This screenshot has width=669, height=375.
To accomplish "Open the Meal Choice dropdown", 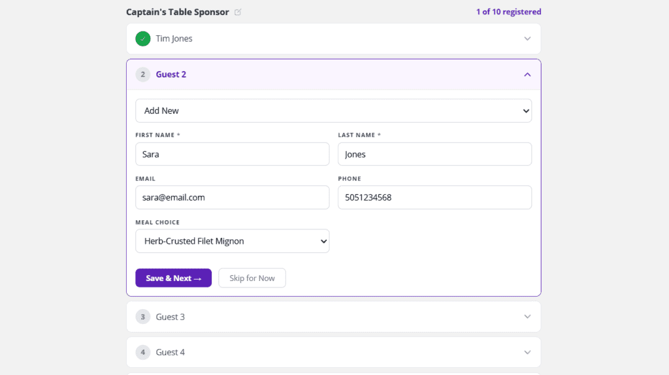I will point(232,241).
